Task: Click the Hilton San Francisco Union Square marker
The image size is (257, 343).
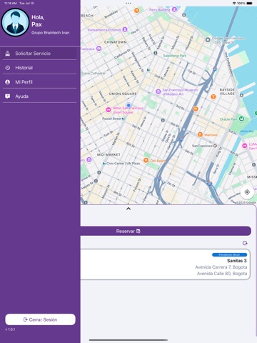Action: pyautogui.click(x=109, y=109)
